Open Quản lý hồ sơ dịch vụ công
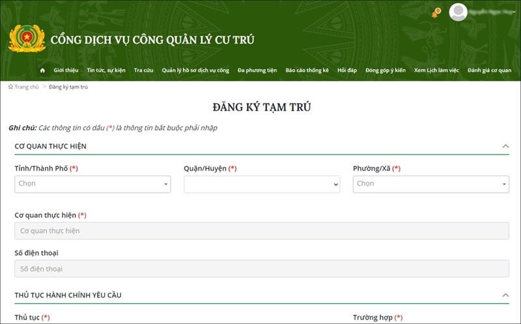The height and width of the screenshot is (324, 521). (x=195, y=70)
